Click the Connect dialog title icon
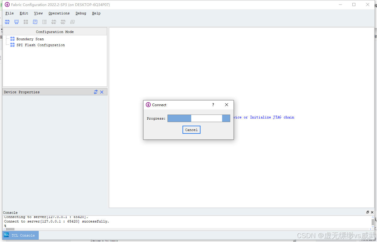The width and height of the screenshot is (377, 242). [x=148, y=105]
